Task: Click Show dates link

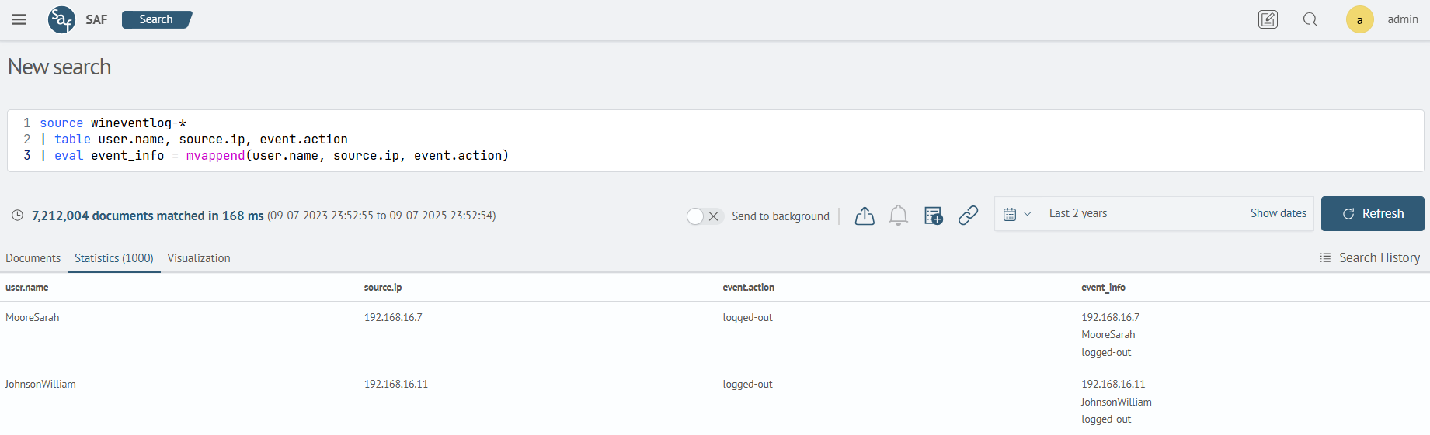Action: (x=1278, y=213)
